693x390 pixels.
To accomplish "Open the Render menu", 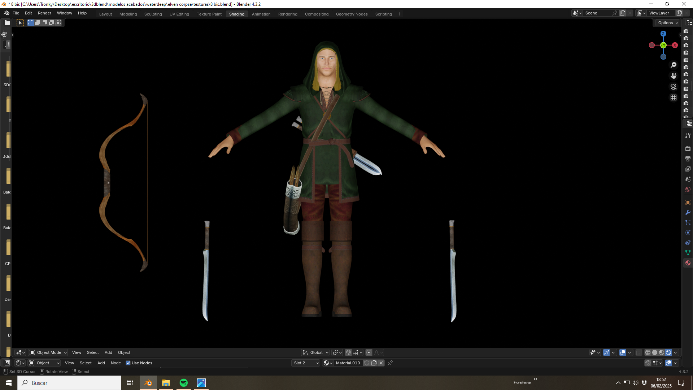I will [x=44, y=13].
